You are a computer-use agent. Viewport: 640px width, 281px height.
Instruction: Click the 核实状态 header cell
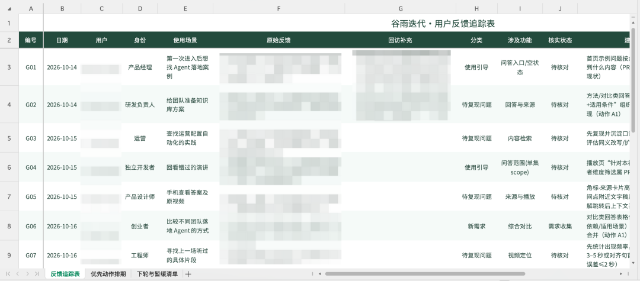[560, 40]
